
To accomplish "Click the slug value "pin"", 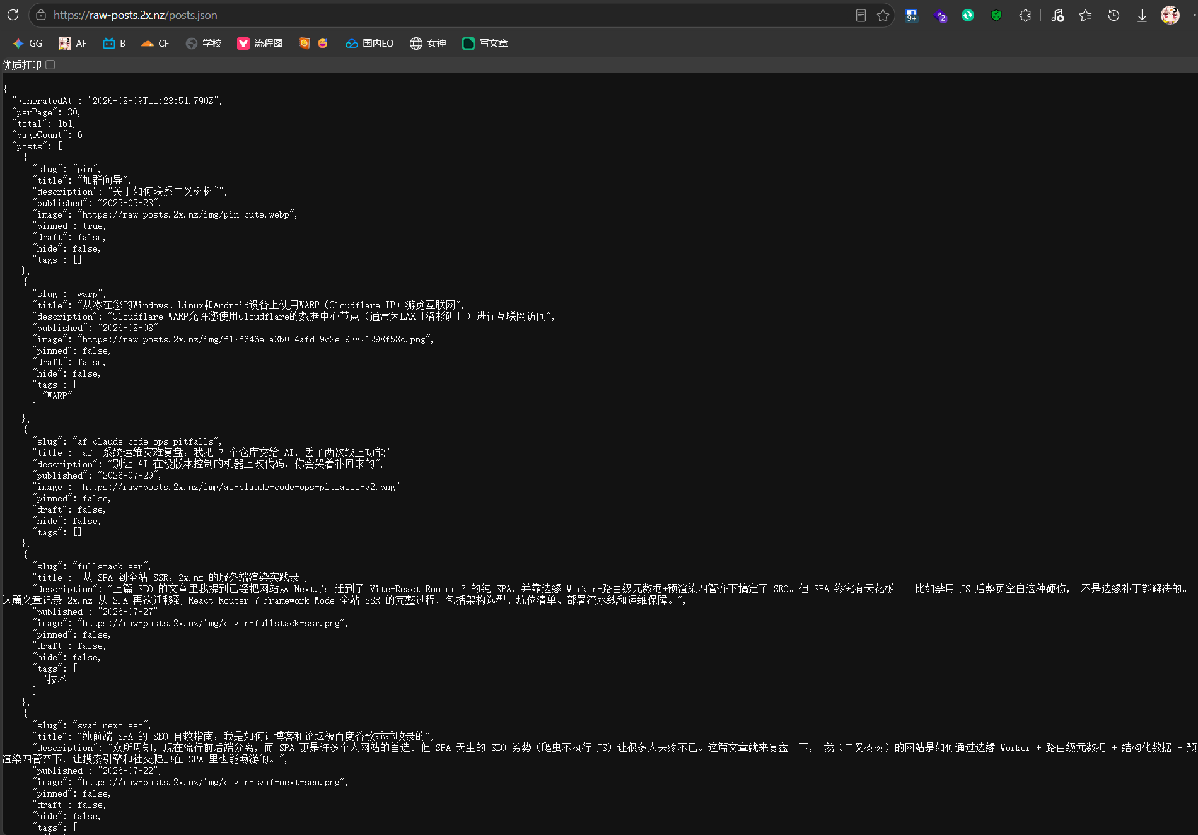I will click(85, 169).
